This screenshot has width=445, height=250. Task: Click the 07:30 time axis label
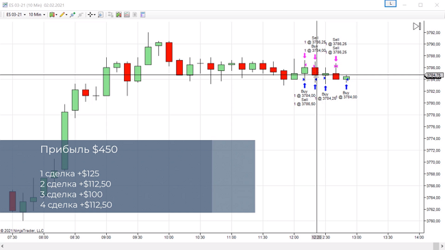(x=12, y=237)
